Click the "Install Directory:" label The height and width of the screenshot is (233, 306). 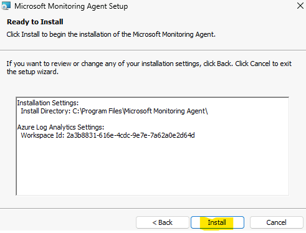point(45,111)
